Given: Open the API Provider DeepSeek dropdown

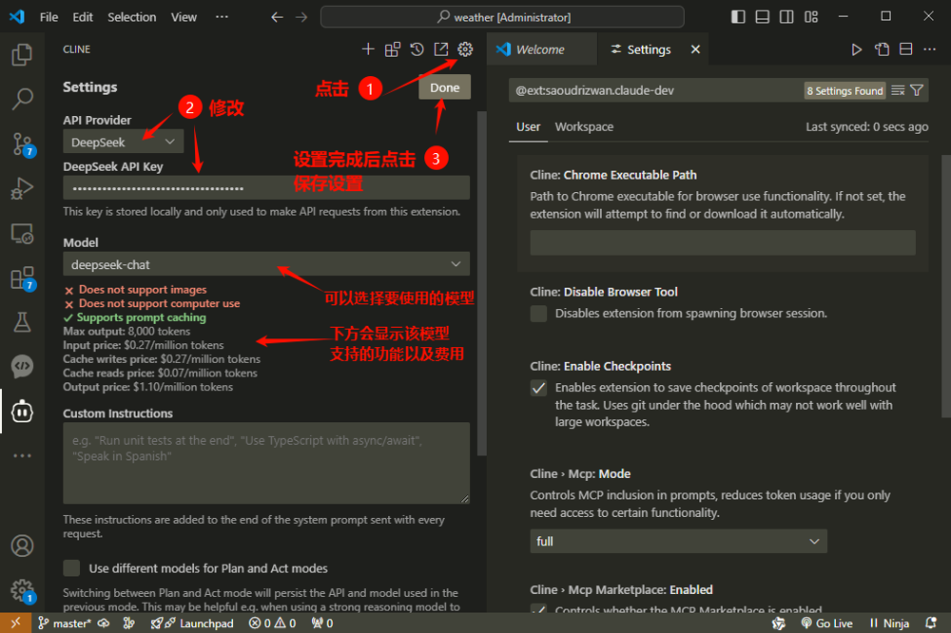Looking at the screenshot, I should pyautogui.click(x=123, y=142).
